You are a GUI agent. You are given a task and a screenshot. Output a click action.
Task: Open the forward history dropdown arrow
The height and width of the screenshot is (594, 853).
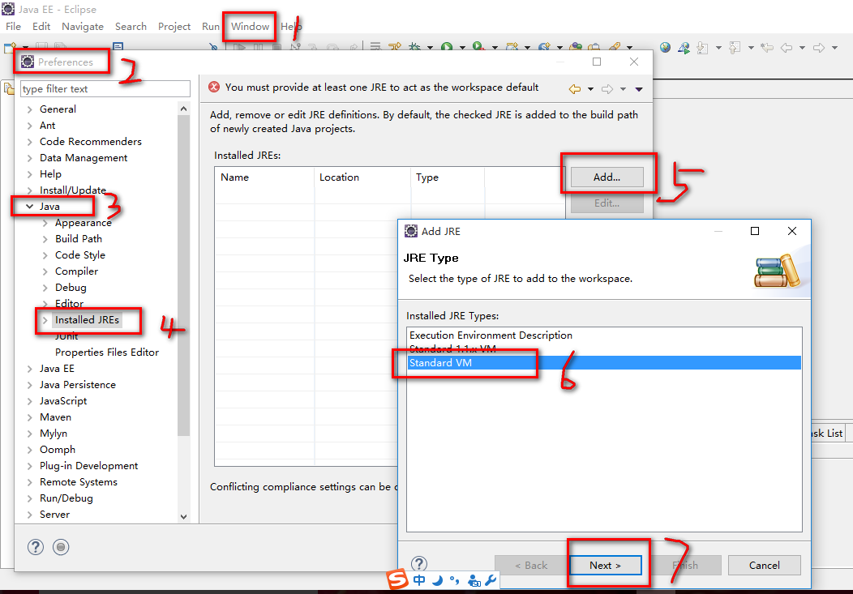pos(623,89)
